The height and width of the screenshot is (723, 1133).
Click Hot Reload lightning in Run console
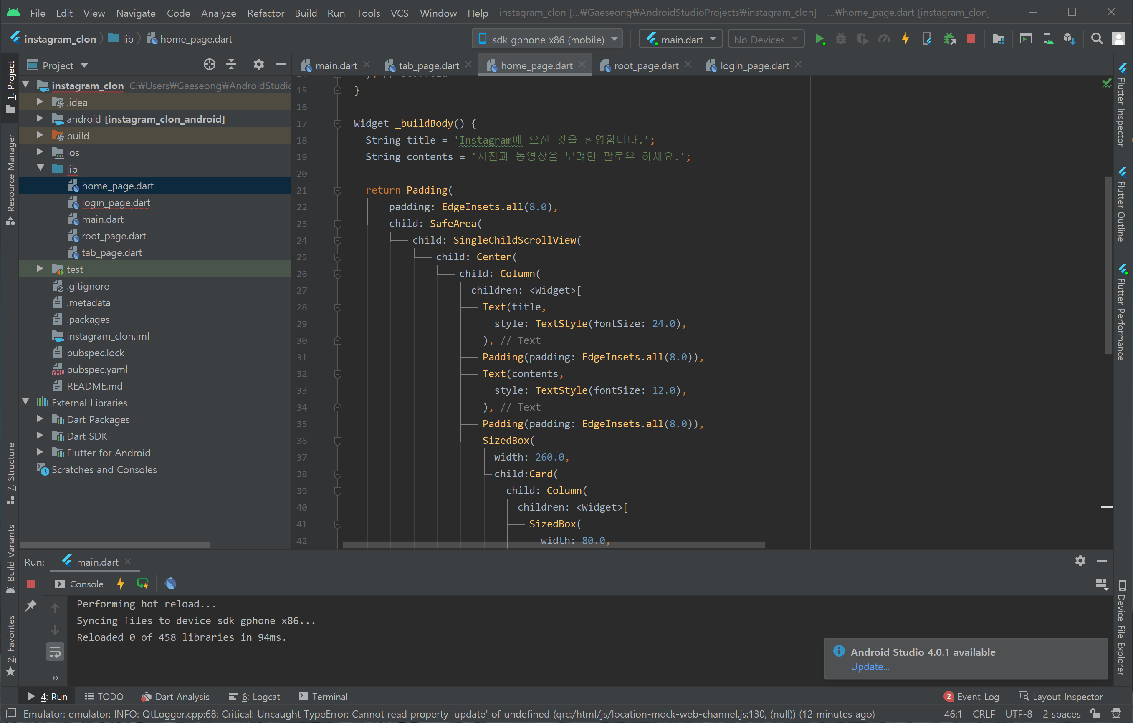point(121,584)
